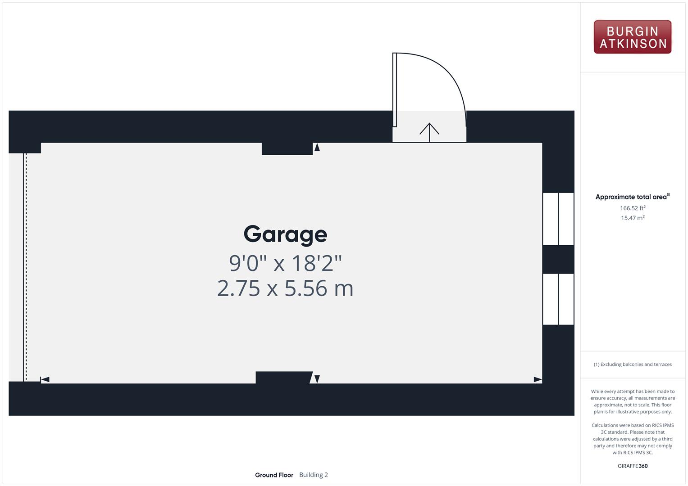688x486 pixels.
Task: Click the Approximate total area heading
Action: 631,197
